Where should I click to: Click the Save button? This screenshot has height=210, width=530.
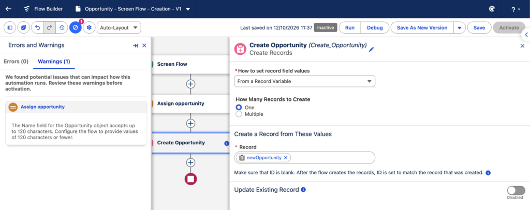[x=479, y=28]
